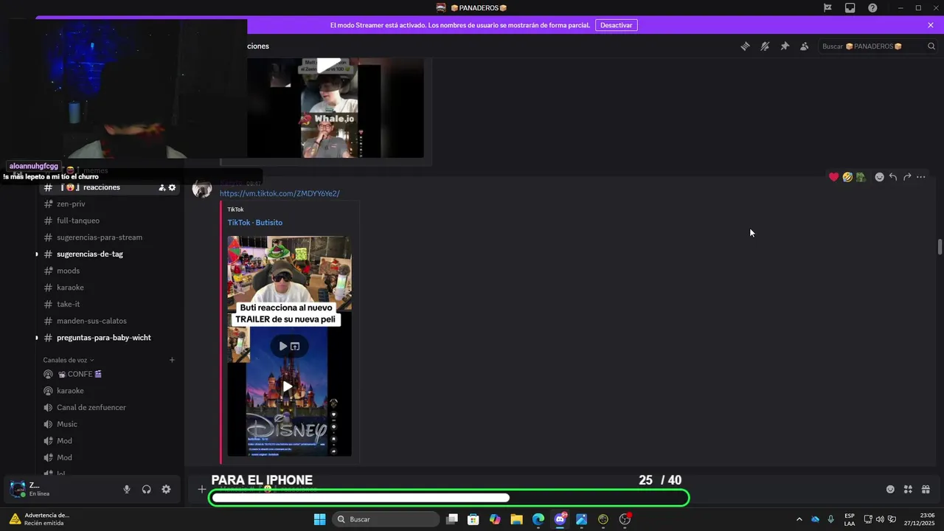This screenshot has height=531, width=944.
Task: Click the chat vertical scrollbar thumb
Action: [940, 247]
